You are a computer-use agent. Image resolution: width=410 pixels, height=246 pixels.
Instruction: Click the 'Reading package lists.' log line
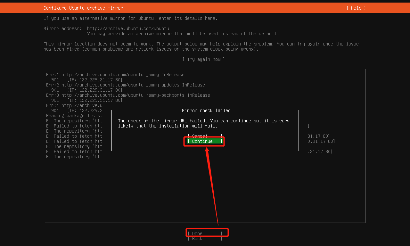[x=74, y=116]
